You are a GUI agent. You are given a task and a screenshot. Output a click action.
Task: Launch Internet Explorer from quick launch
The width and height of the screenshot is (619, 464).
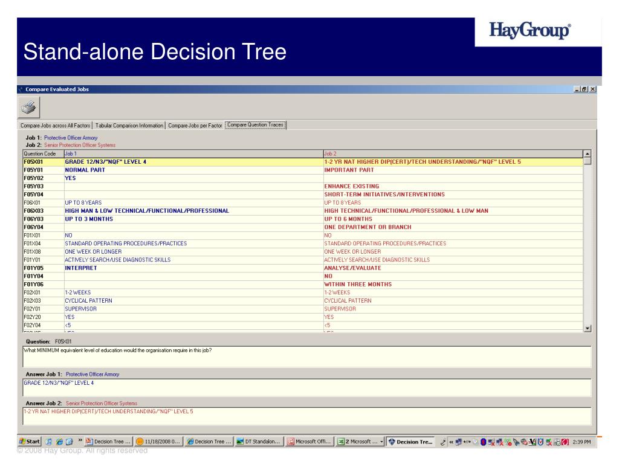59,442
